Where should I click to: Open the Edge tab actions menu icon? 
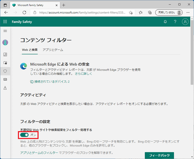[5, 5]
